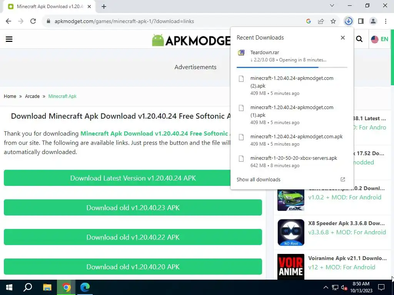Screen dimensions: 394x295
Task: Click the site search magnifier icon
Action: pyautogui.click(x=359, y=39)
